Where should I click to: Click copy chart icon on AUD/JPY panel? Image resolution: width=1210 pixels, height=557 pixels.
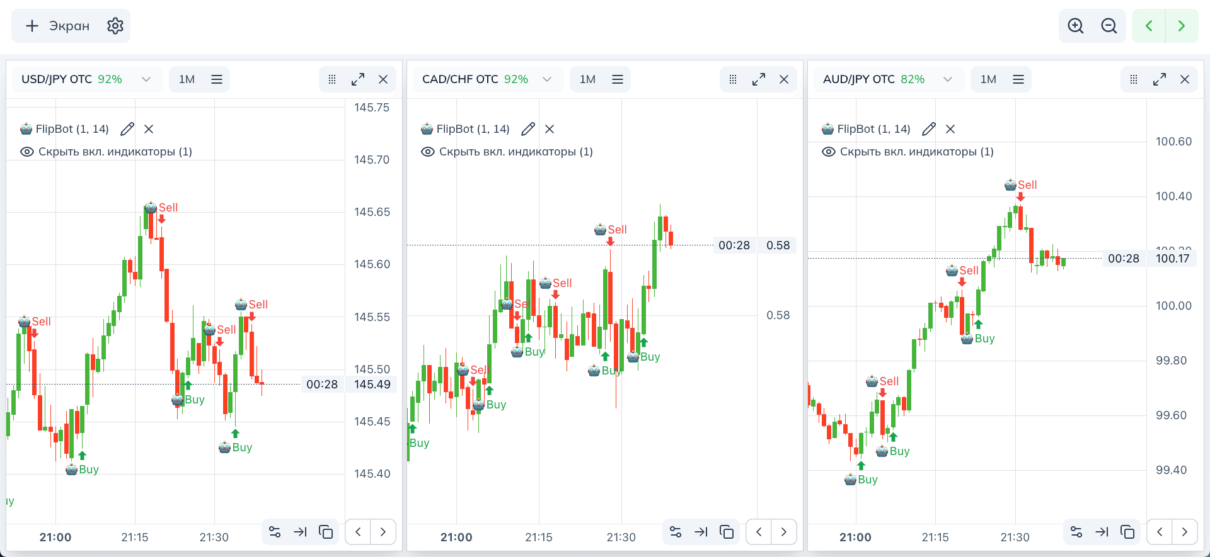(x=1127, y=532)
